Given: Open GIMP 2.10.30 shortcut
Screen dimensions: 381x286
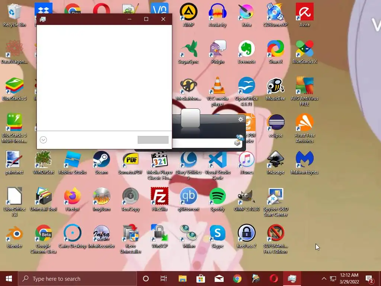Looking at the screenshot, I should tap(246, 200).
